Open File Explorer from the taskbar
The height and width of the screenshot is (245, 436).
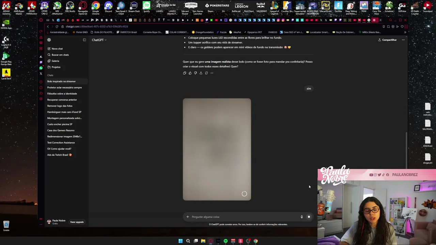pyautogui.click(x=203, y=241)
